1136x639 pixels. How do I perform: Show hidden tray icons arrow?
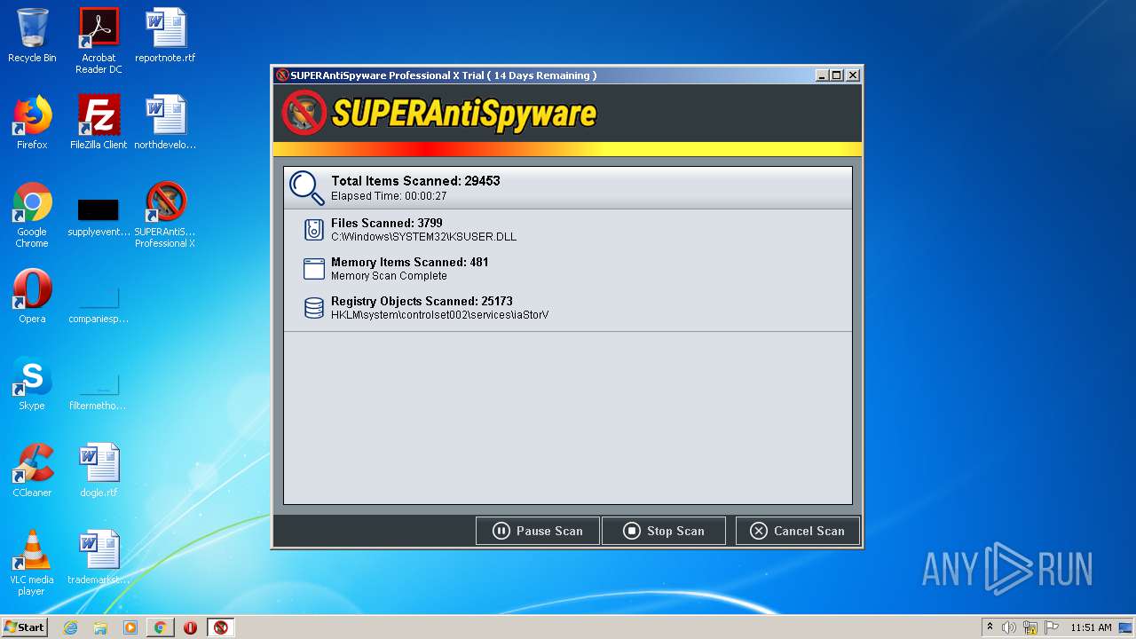[990, 627]
